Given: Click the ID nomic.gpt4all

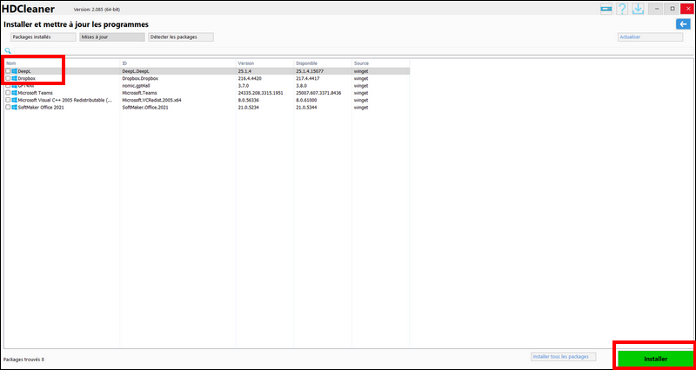Looking at the screenshot, I should click(x=137, y=85).
